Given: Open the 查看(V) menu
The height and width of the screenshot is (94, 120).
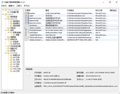Looking at the screenshot, I should click(x=11, y=6).
